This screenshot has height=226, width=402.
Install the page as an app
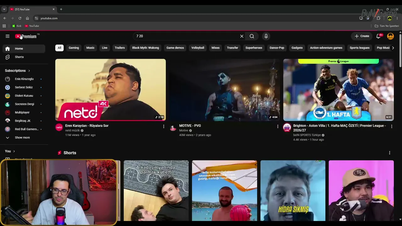361,18
